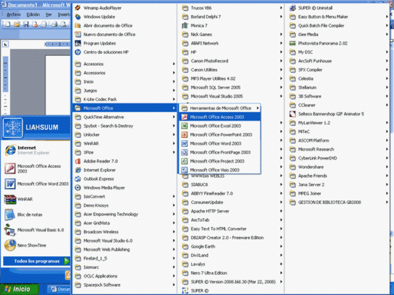This screenshot has height=295, width=394.
Task: Open Winamp AudioPlayer
Action: coord(124,8)
